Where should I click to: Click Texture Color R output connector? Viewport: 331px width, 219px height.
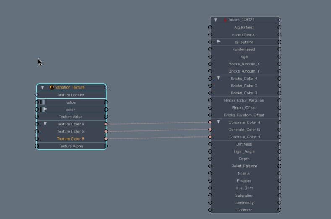pos(106,124)
